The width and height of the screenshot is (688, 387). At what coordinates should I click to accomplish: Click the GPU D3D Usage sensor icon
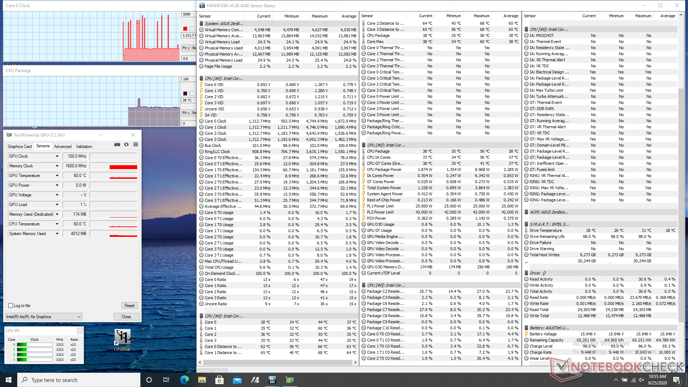(x=364, y=224)
